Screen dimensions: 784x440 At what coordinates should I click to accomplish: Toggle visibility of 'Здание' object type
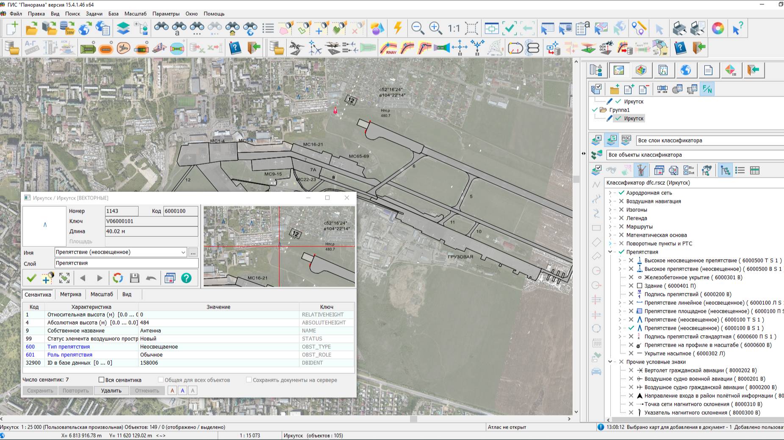pos(631,286)
